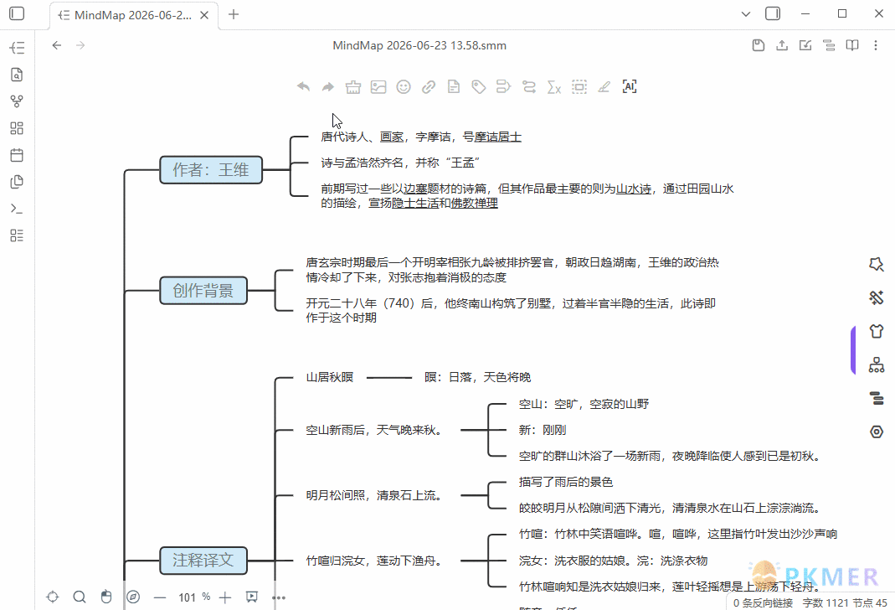Screen dimensions: 895x610
Task: Click the import icon in header
Action: pos(805,45)
